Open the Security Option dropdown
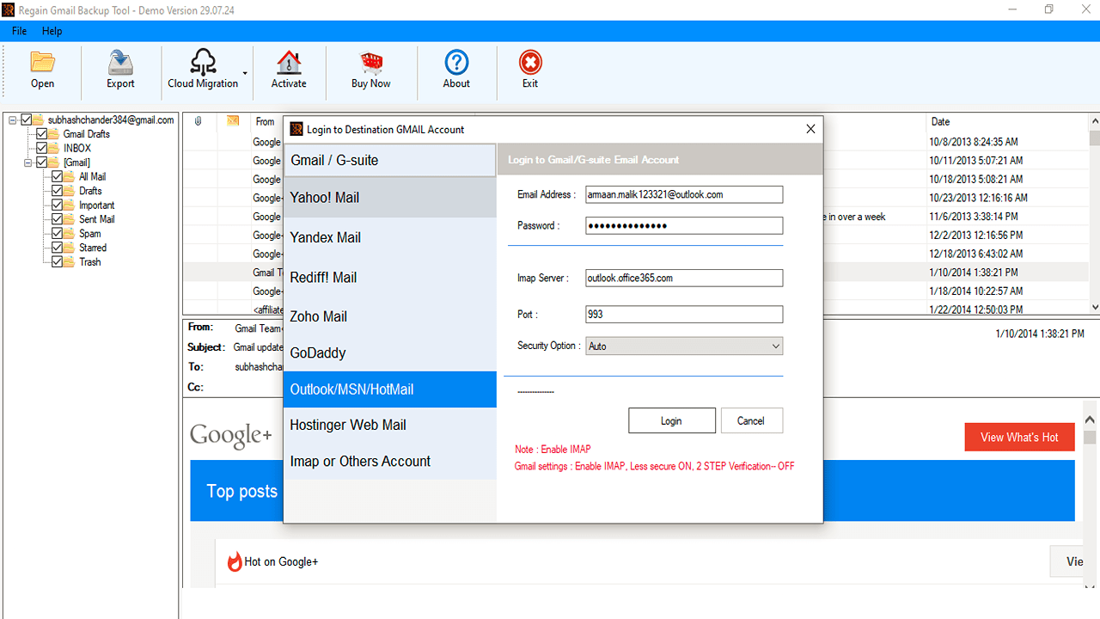This screenshot has width=1100, height=619. click(x=684, y=346)
